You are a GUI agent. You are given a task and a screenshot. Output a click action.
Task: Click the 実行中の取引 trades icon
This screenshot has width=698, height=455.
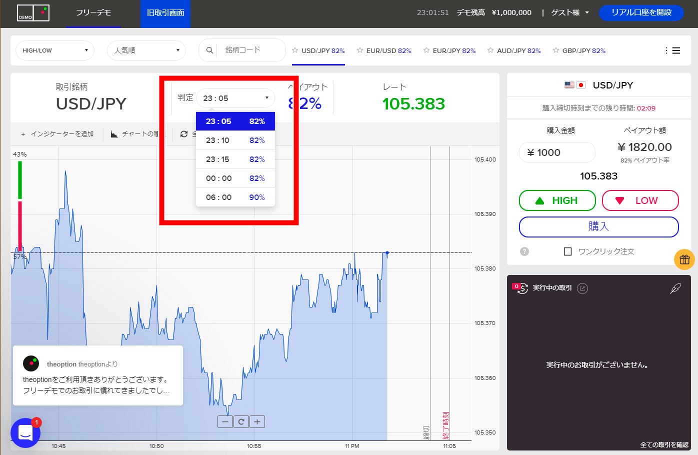[x=521, y=288]
